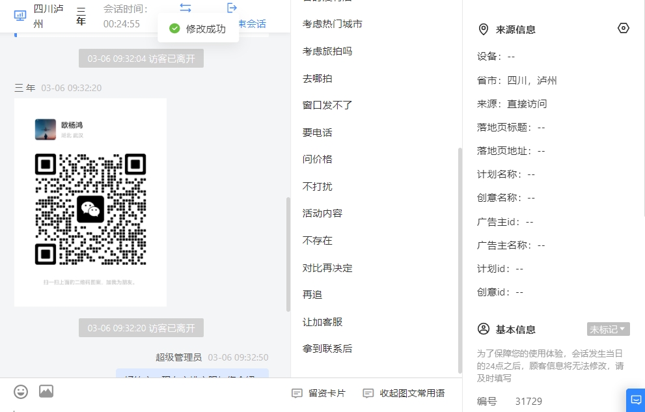Screen dimensions: 645x412
Task: Click the image upload icon
Action: coord(46,391)
